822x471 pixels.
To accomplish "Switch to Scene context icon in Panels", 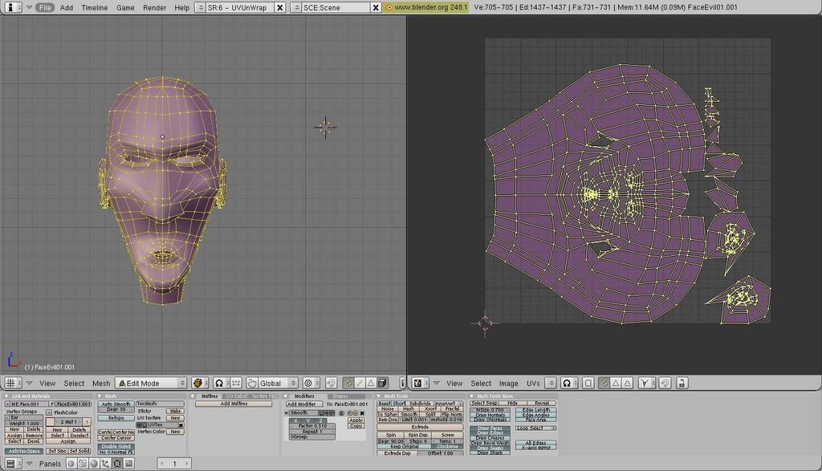I will point(129,463).
